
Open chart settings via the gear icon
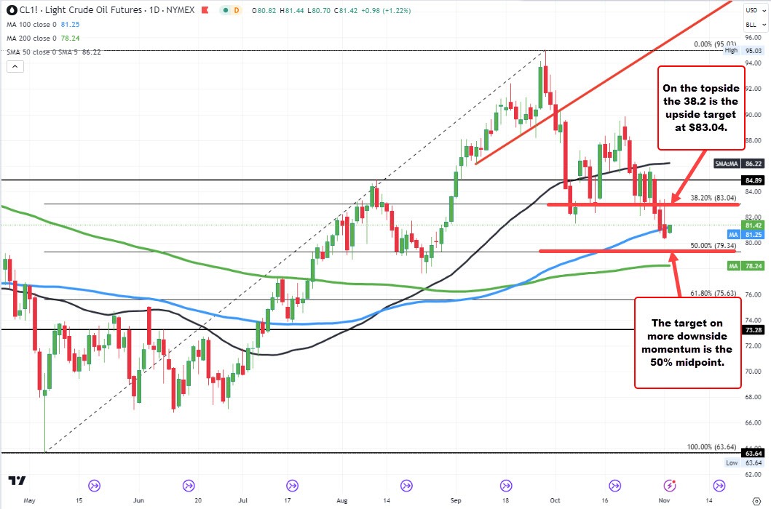(x=756, y=501)
